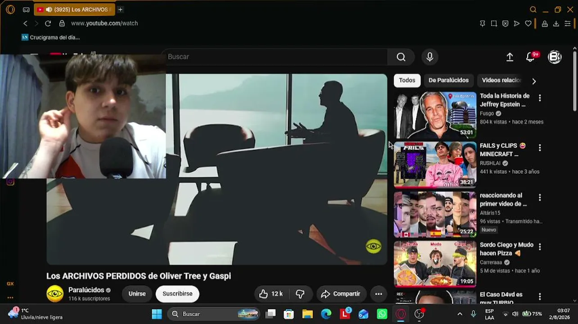
Task: Open WhatsApp from the taskbar
Action: point(382,314)
